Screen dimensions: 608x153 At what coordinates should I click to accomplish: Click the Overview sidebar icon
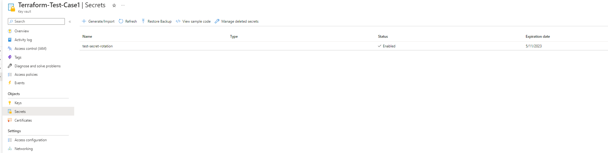(x=10, y=31)
